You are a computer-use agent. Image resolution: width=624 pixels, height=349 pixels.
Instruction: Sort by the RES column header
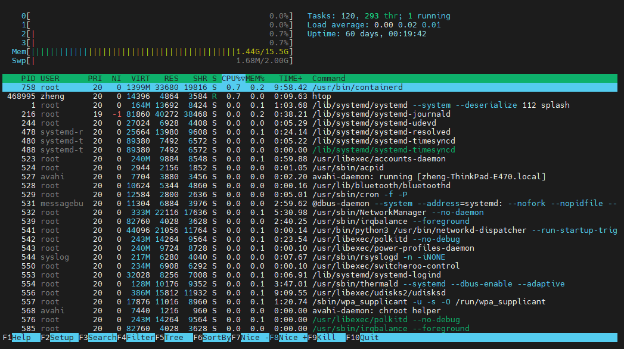[x=172, y=78]
